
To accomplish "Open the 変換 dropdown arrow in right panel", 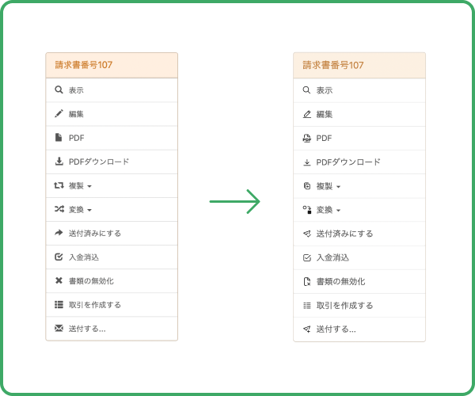I will click(338, 211).
